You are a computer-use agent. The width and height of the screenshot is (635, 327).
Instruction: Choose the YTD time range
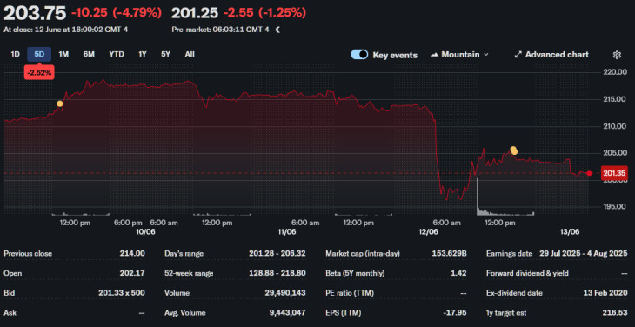[x=117, y=54]
